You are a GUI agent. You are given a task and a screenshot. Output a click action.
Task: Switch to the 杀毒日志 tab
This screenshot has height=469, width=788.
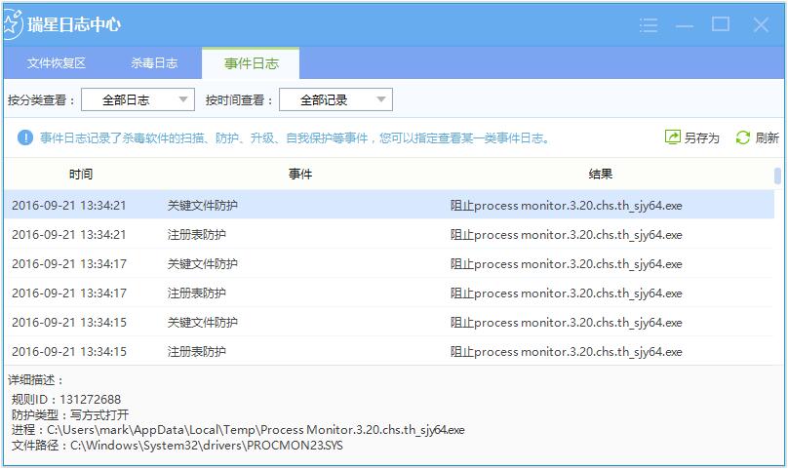[154, 62]
